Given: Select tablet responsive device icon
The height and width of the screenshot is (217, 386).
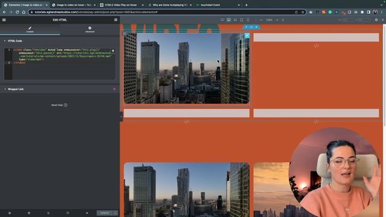Looking at the screenshot, I should point(241,20).
